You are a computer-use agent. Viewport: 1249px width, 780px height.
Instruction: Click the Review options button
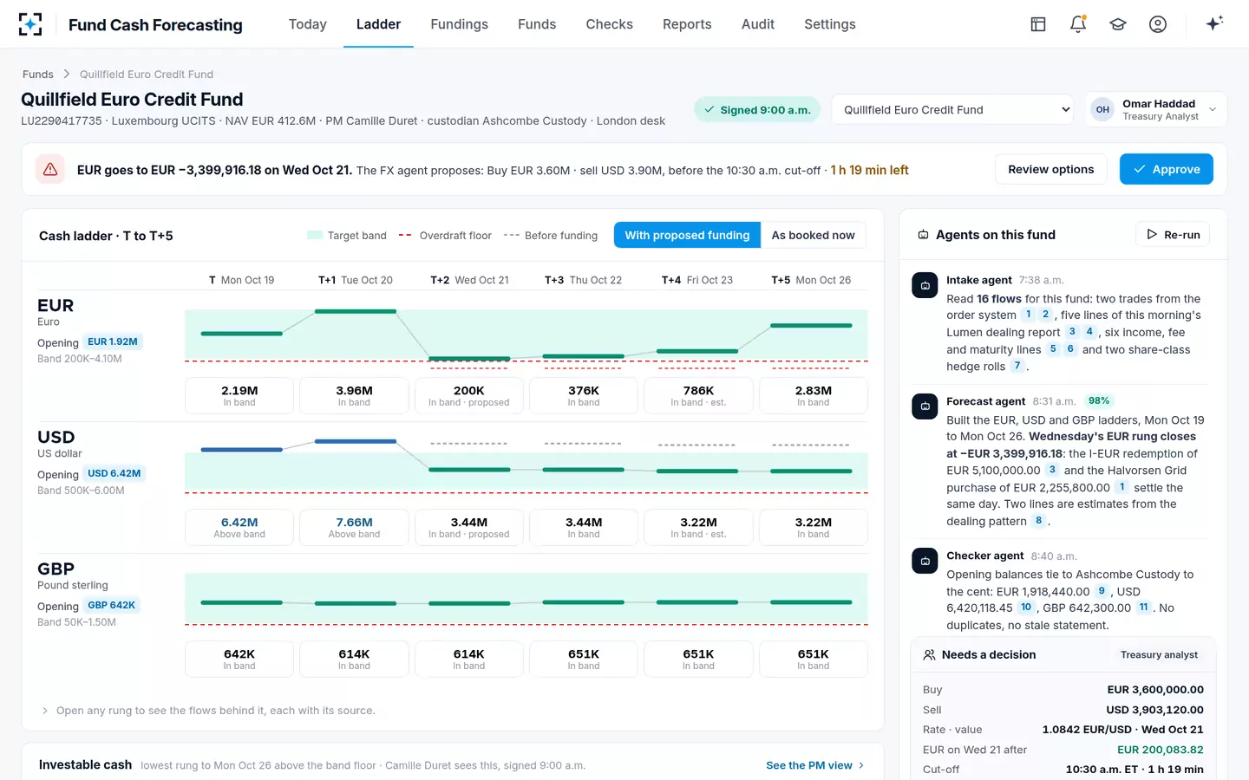click(1050, 169)
